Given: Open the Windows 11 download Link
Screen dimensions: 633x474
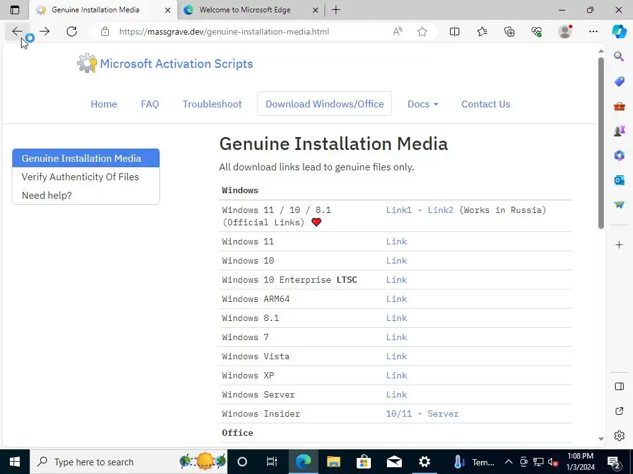Looking at the screenshot, I should pos(396,241).
